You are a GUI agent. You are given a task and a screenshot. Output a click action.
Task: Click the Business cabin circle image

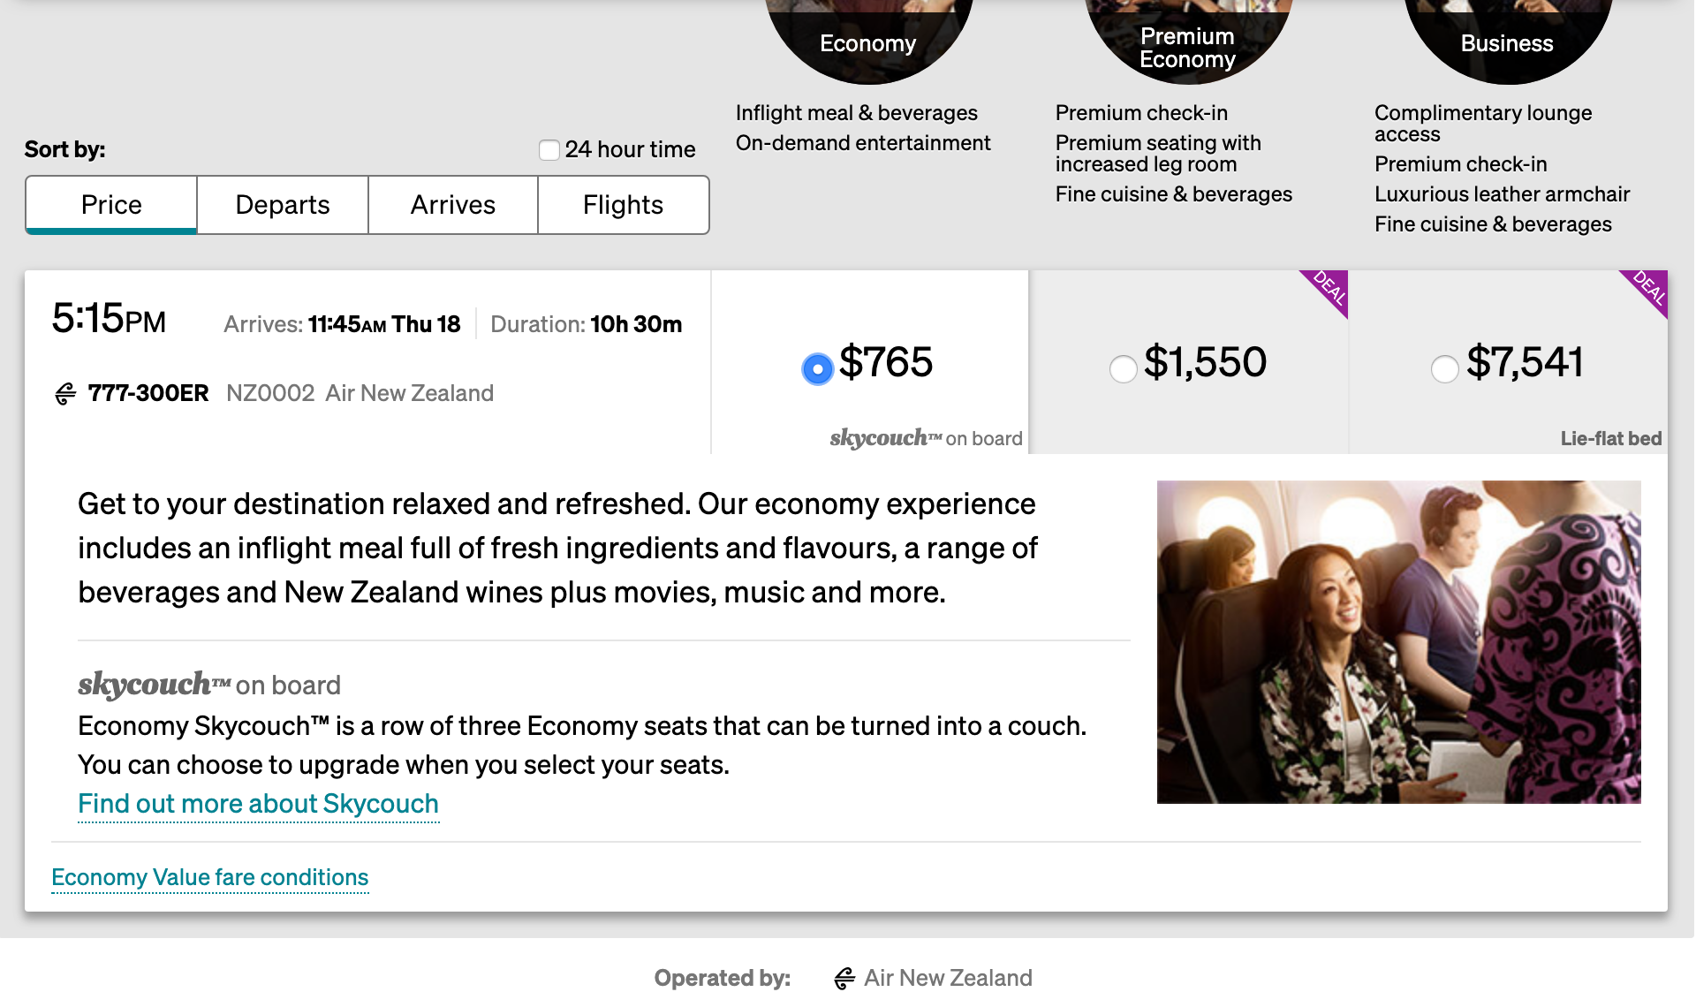1507,40
